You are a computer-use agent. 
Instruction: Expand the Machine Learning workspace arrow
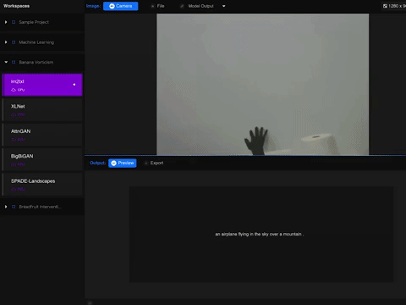click(x=6, y=42)
